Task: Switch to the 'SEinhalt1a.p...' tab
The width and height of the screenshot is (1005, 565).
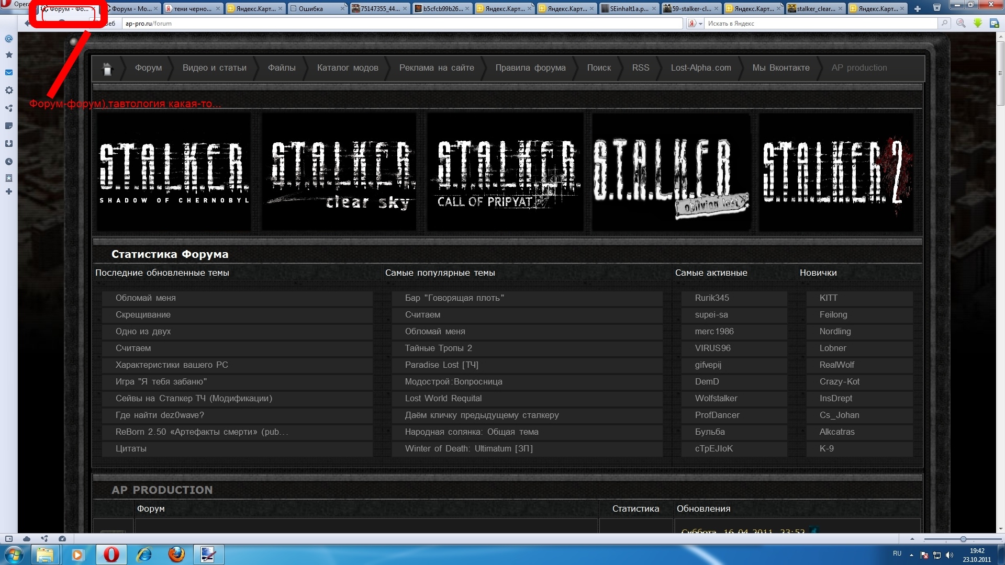Action: (x=629, y=9)
